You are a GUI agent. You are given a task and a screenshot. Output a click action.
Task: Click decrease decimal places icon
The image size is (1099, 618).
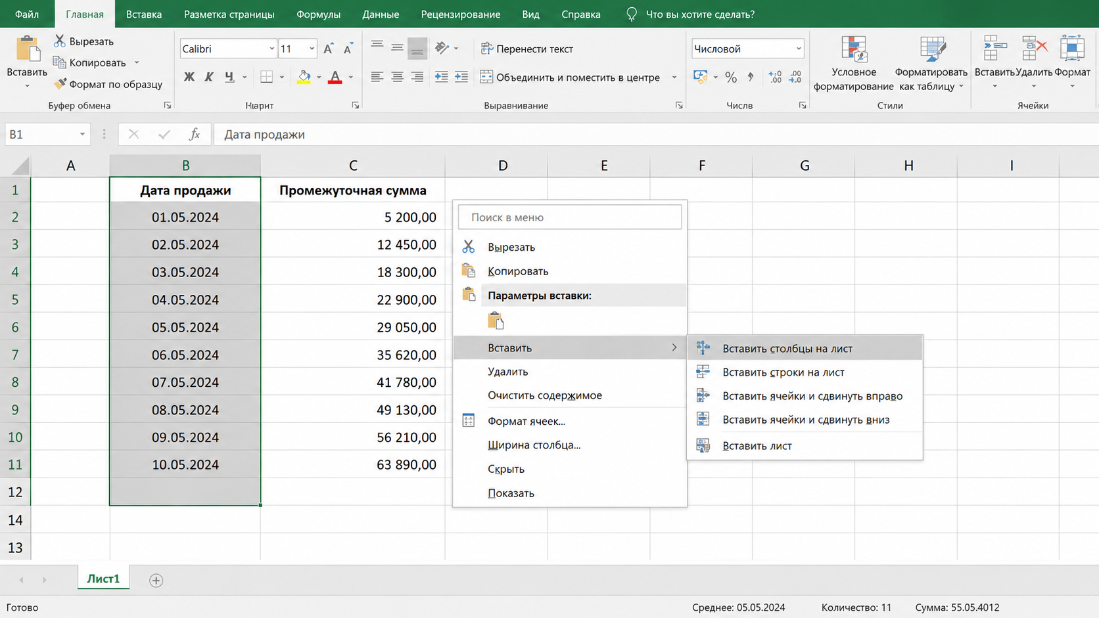coord(795,77)
